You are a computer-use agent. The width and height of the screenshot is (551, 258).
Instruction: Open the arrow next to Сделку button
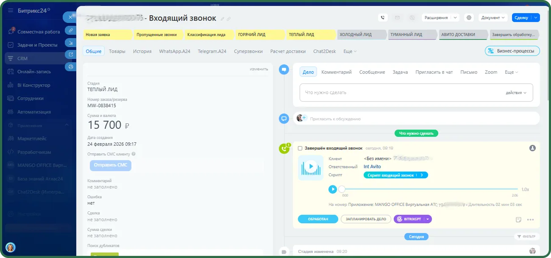pyautogui.click(x=536, y=18)
